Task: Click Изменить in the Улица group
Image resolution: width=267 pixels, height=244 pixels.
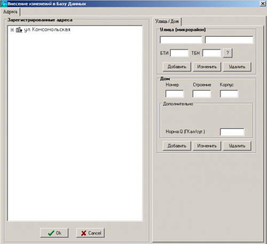Action: (x=207, y=67)
